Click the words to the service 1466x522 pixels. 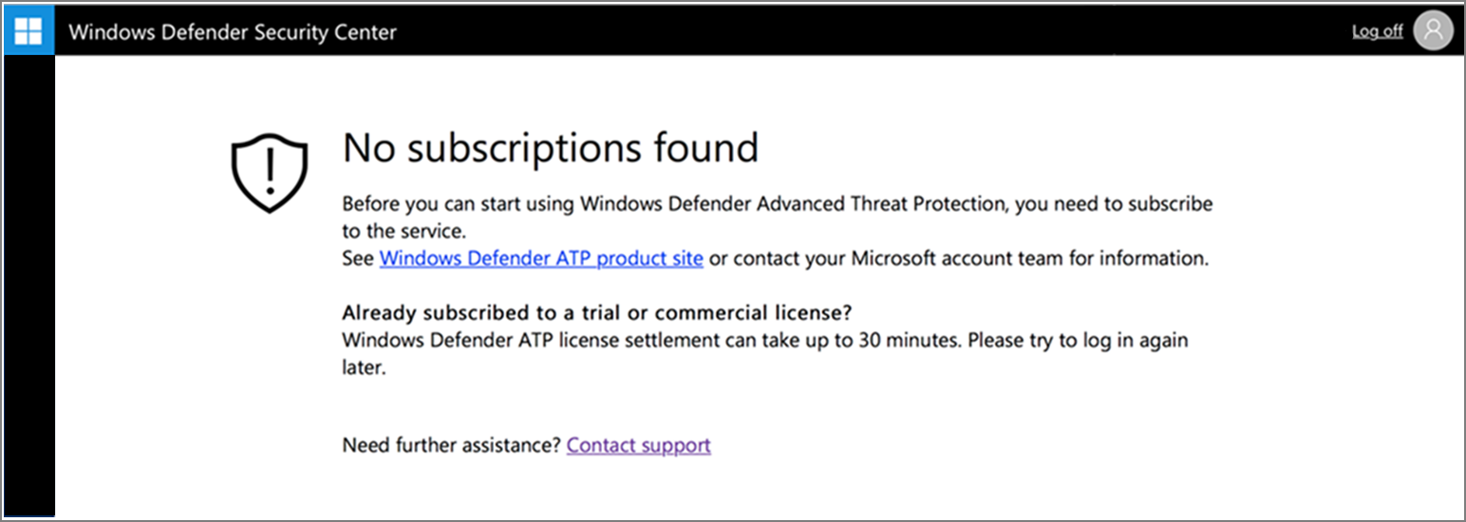[x=403, y=231]
